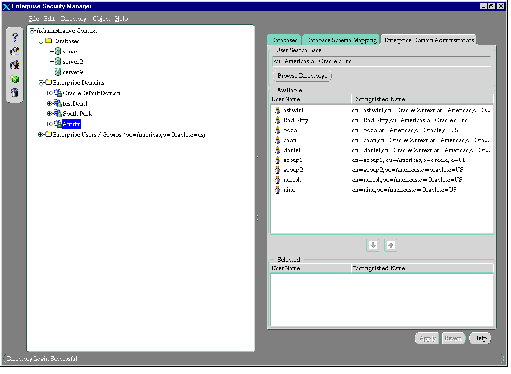Select user Bad Kitty in Available list
The image size is (511, 374).
(296, 120)
